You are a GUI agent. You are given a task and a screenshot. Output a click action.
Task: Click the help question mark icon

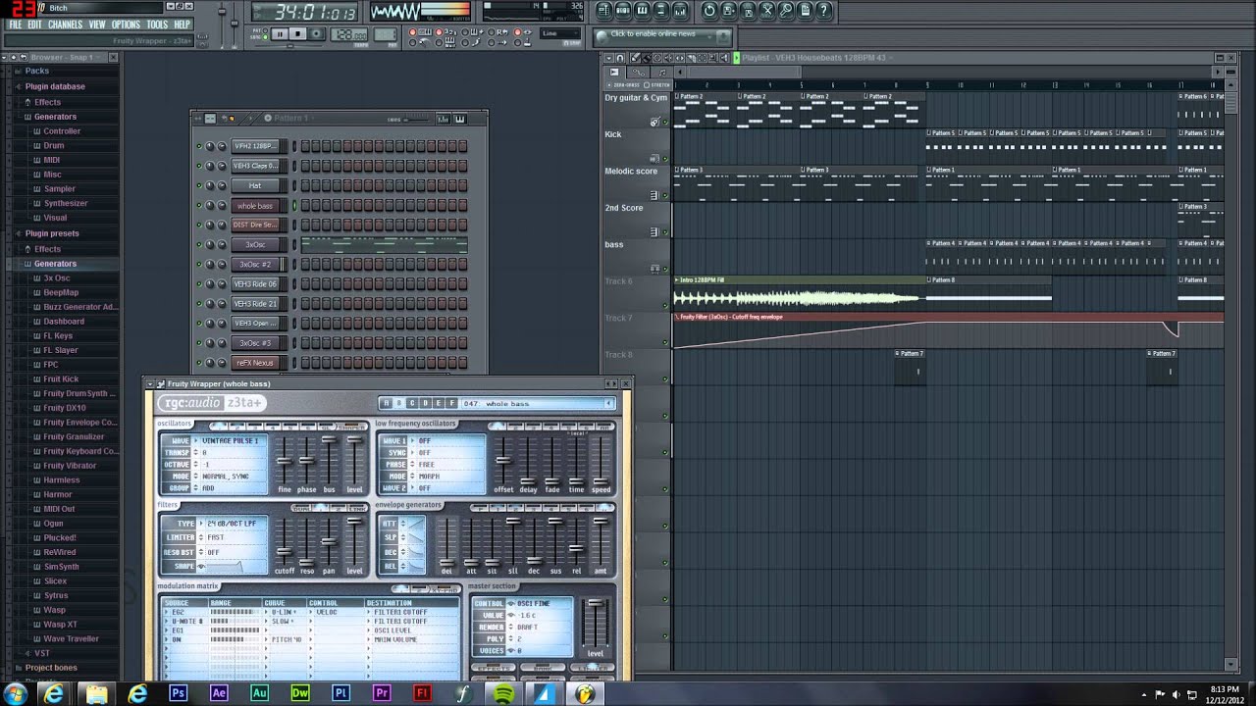coord(823,11)
